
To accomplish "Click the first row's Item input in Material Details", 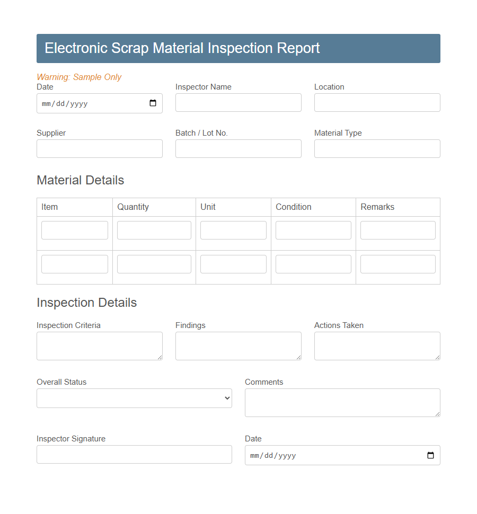I will (74, 230).
